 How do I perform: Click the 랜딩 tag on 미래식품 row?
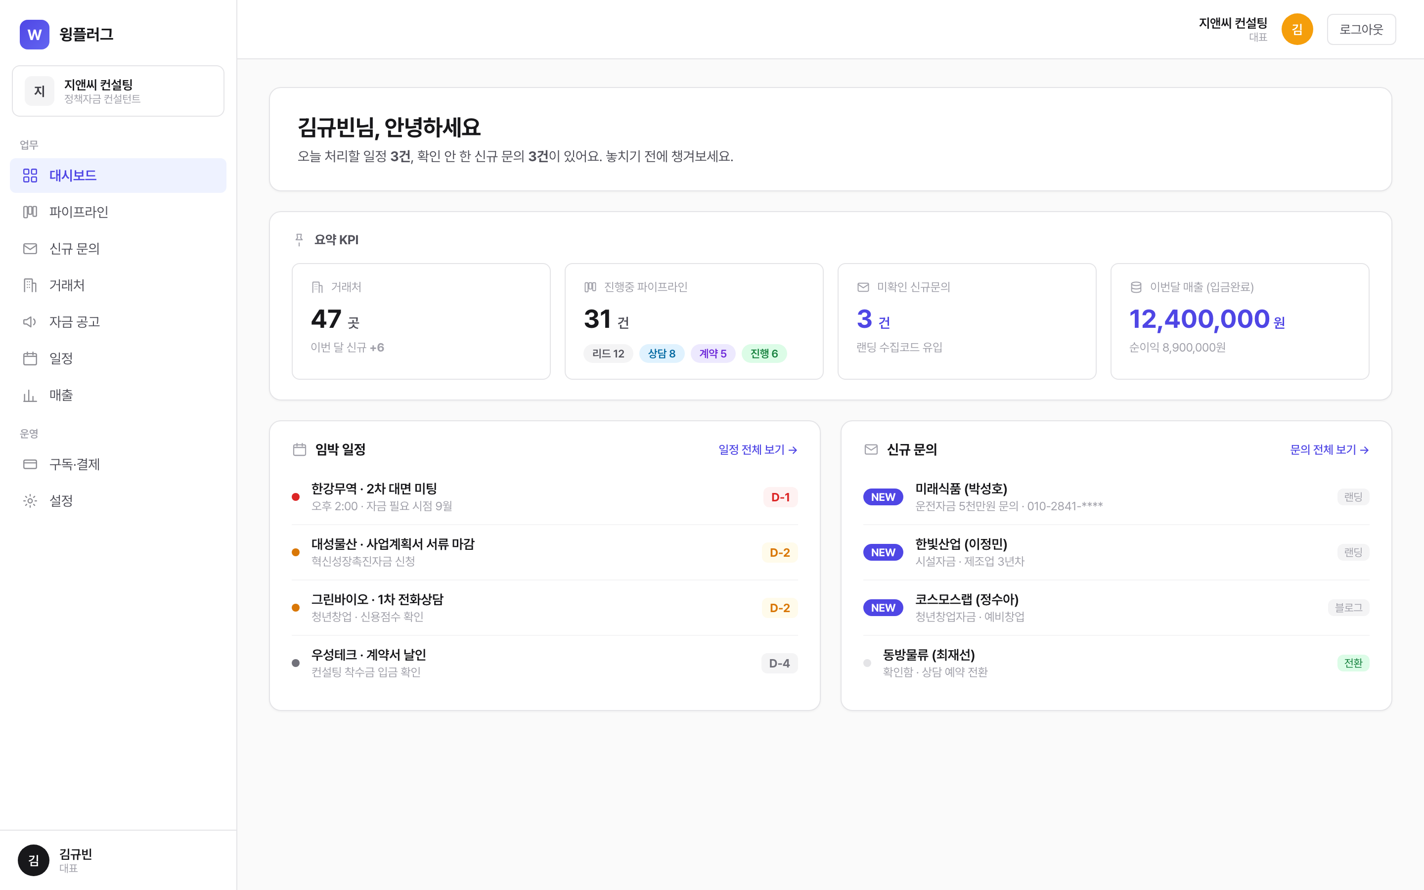1353,497
